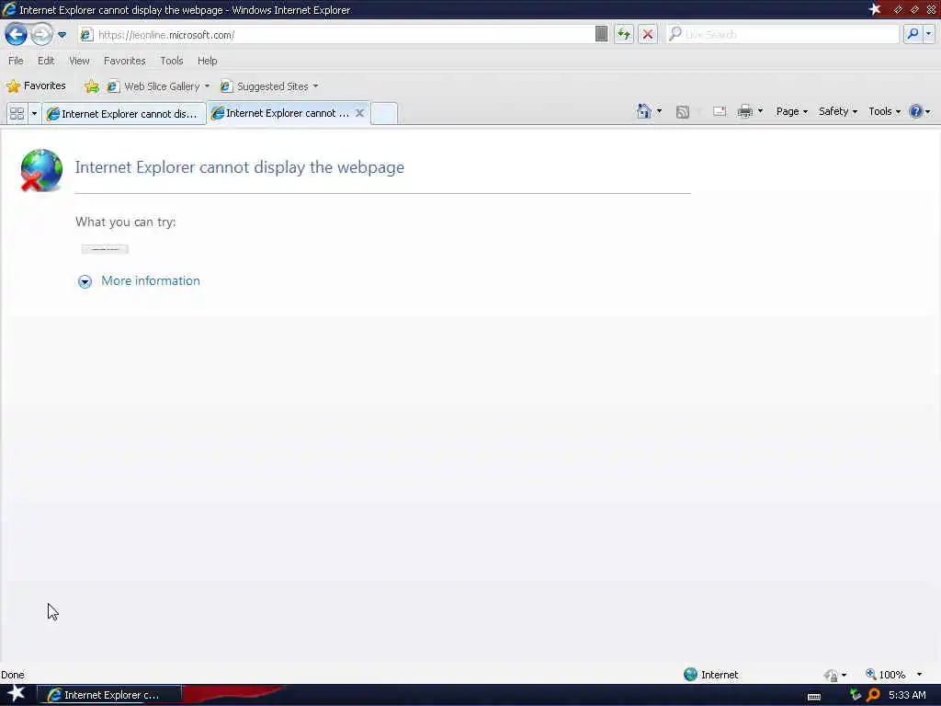
Task: Open the tab list dropdown arrow
Action: (x=34, y=113)
